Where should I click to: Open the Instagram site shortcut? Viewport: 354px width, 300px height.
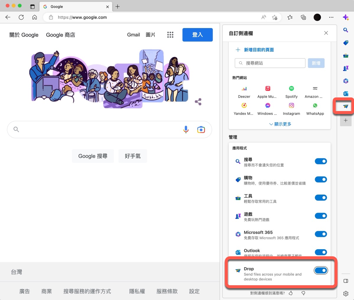click(x=291, y=109)
